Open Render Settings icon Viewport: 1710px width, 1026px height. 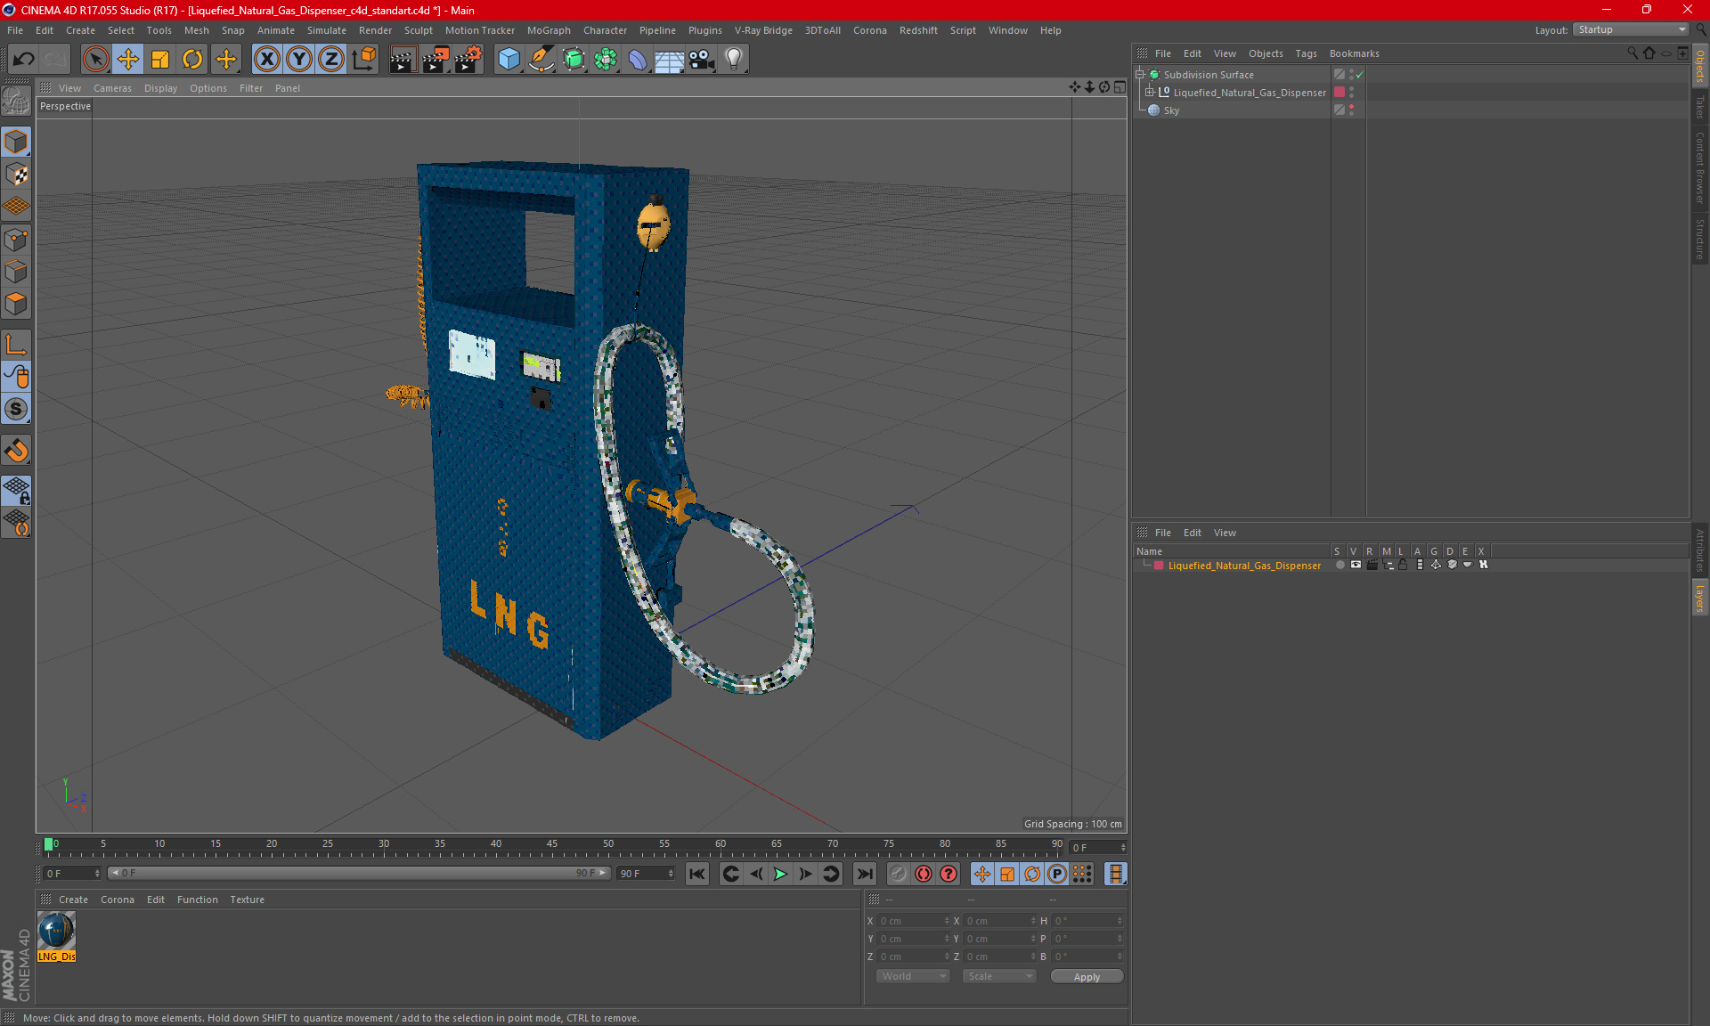468,60
